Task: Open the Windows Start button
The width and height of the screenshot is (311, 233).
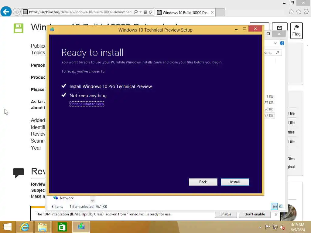Action: coord(8,227)
